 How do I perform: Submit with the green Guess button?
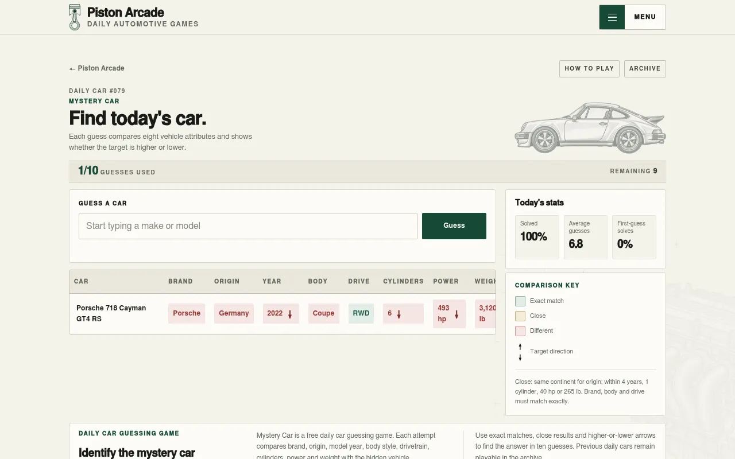(454, 226)
